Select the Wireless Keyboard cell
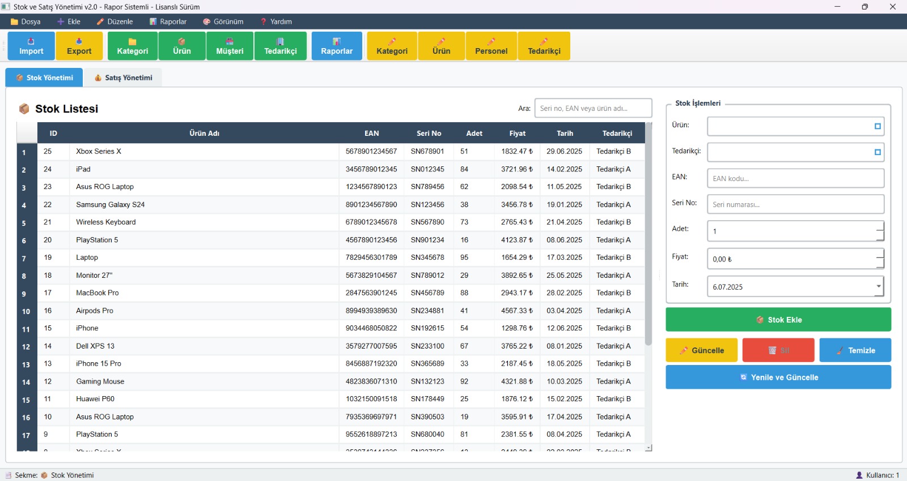907x481 pixels. click(204, 222)
